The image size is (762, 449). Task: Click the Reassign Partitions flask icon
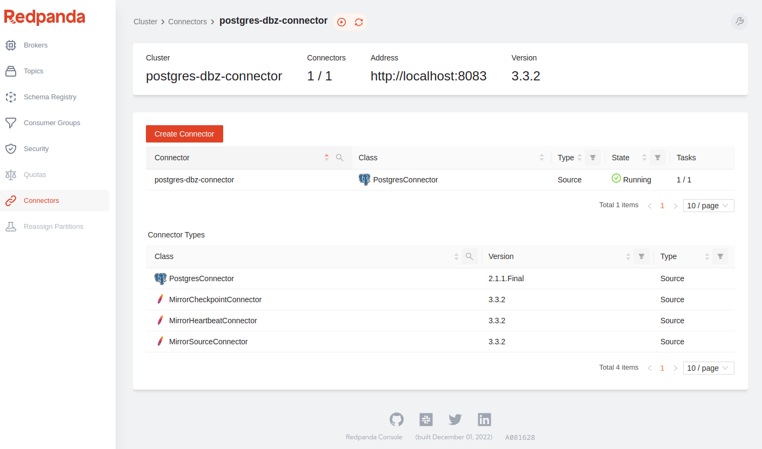[x=11, y=227]
